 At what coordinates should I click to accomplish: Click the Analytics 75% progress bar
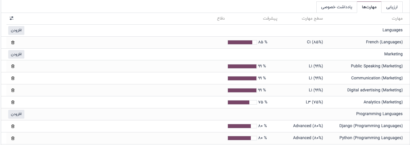coord(242,102)
